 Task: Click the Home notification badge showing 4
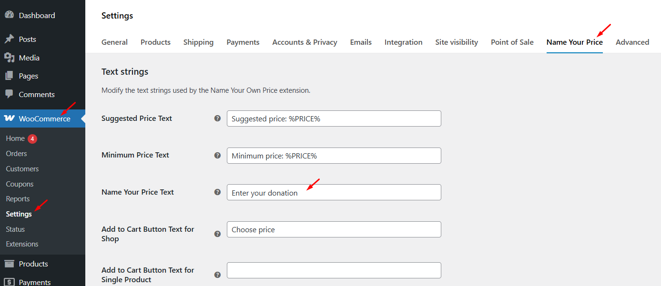31,138
